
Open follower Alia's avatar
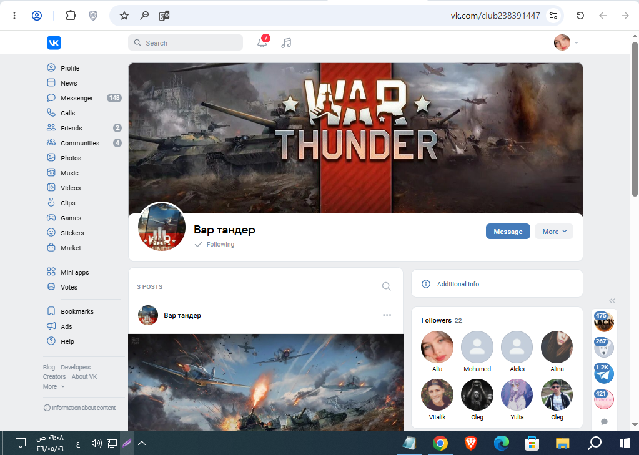click(437, 346)
